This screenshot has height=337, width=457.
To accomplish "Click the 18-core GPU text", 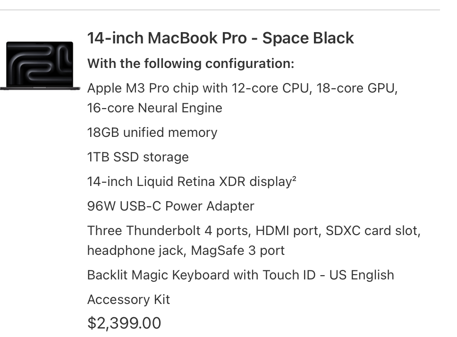I will (357, 88).
